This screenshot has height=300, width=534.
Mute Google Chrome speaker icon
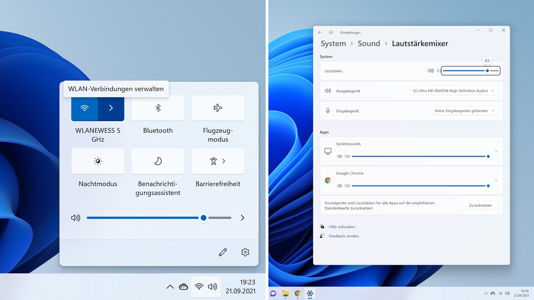339,186
